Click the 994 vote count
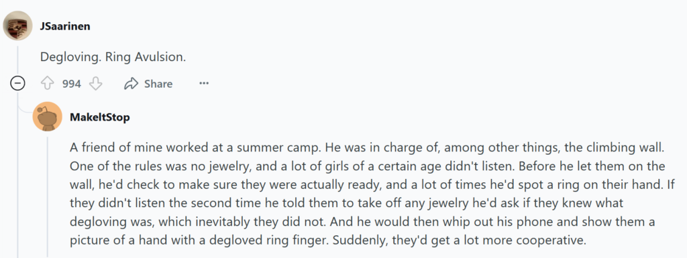 (71, 84)
